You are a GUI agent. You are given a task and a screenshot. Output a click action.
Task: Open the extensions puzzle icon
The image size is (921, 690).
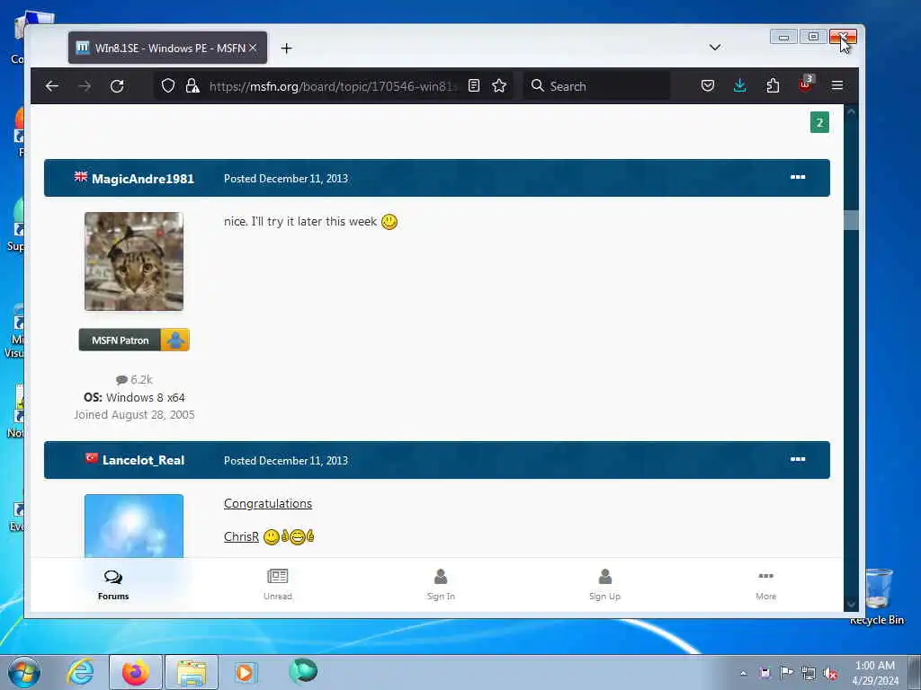[773, 86]
